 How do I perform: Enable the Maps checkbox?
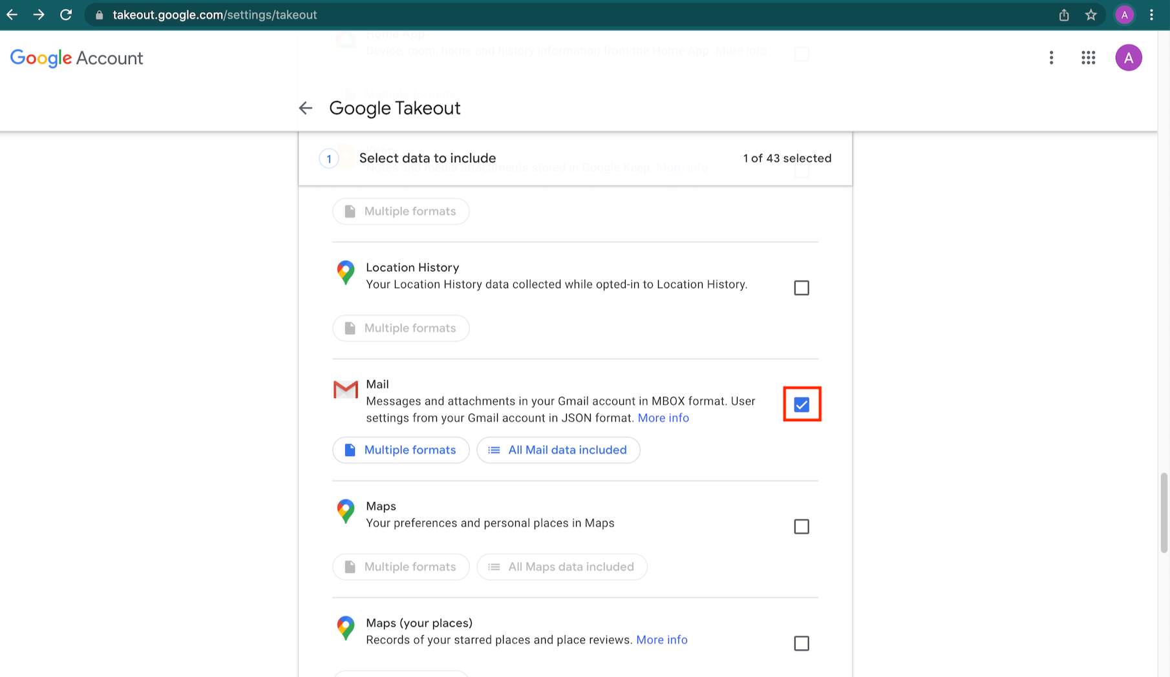[x=802, y=527]
